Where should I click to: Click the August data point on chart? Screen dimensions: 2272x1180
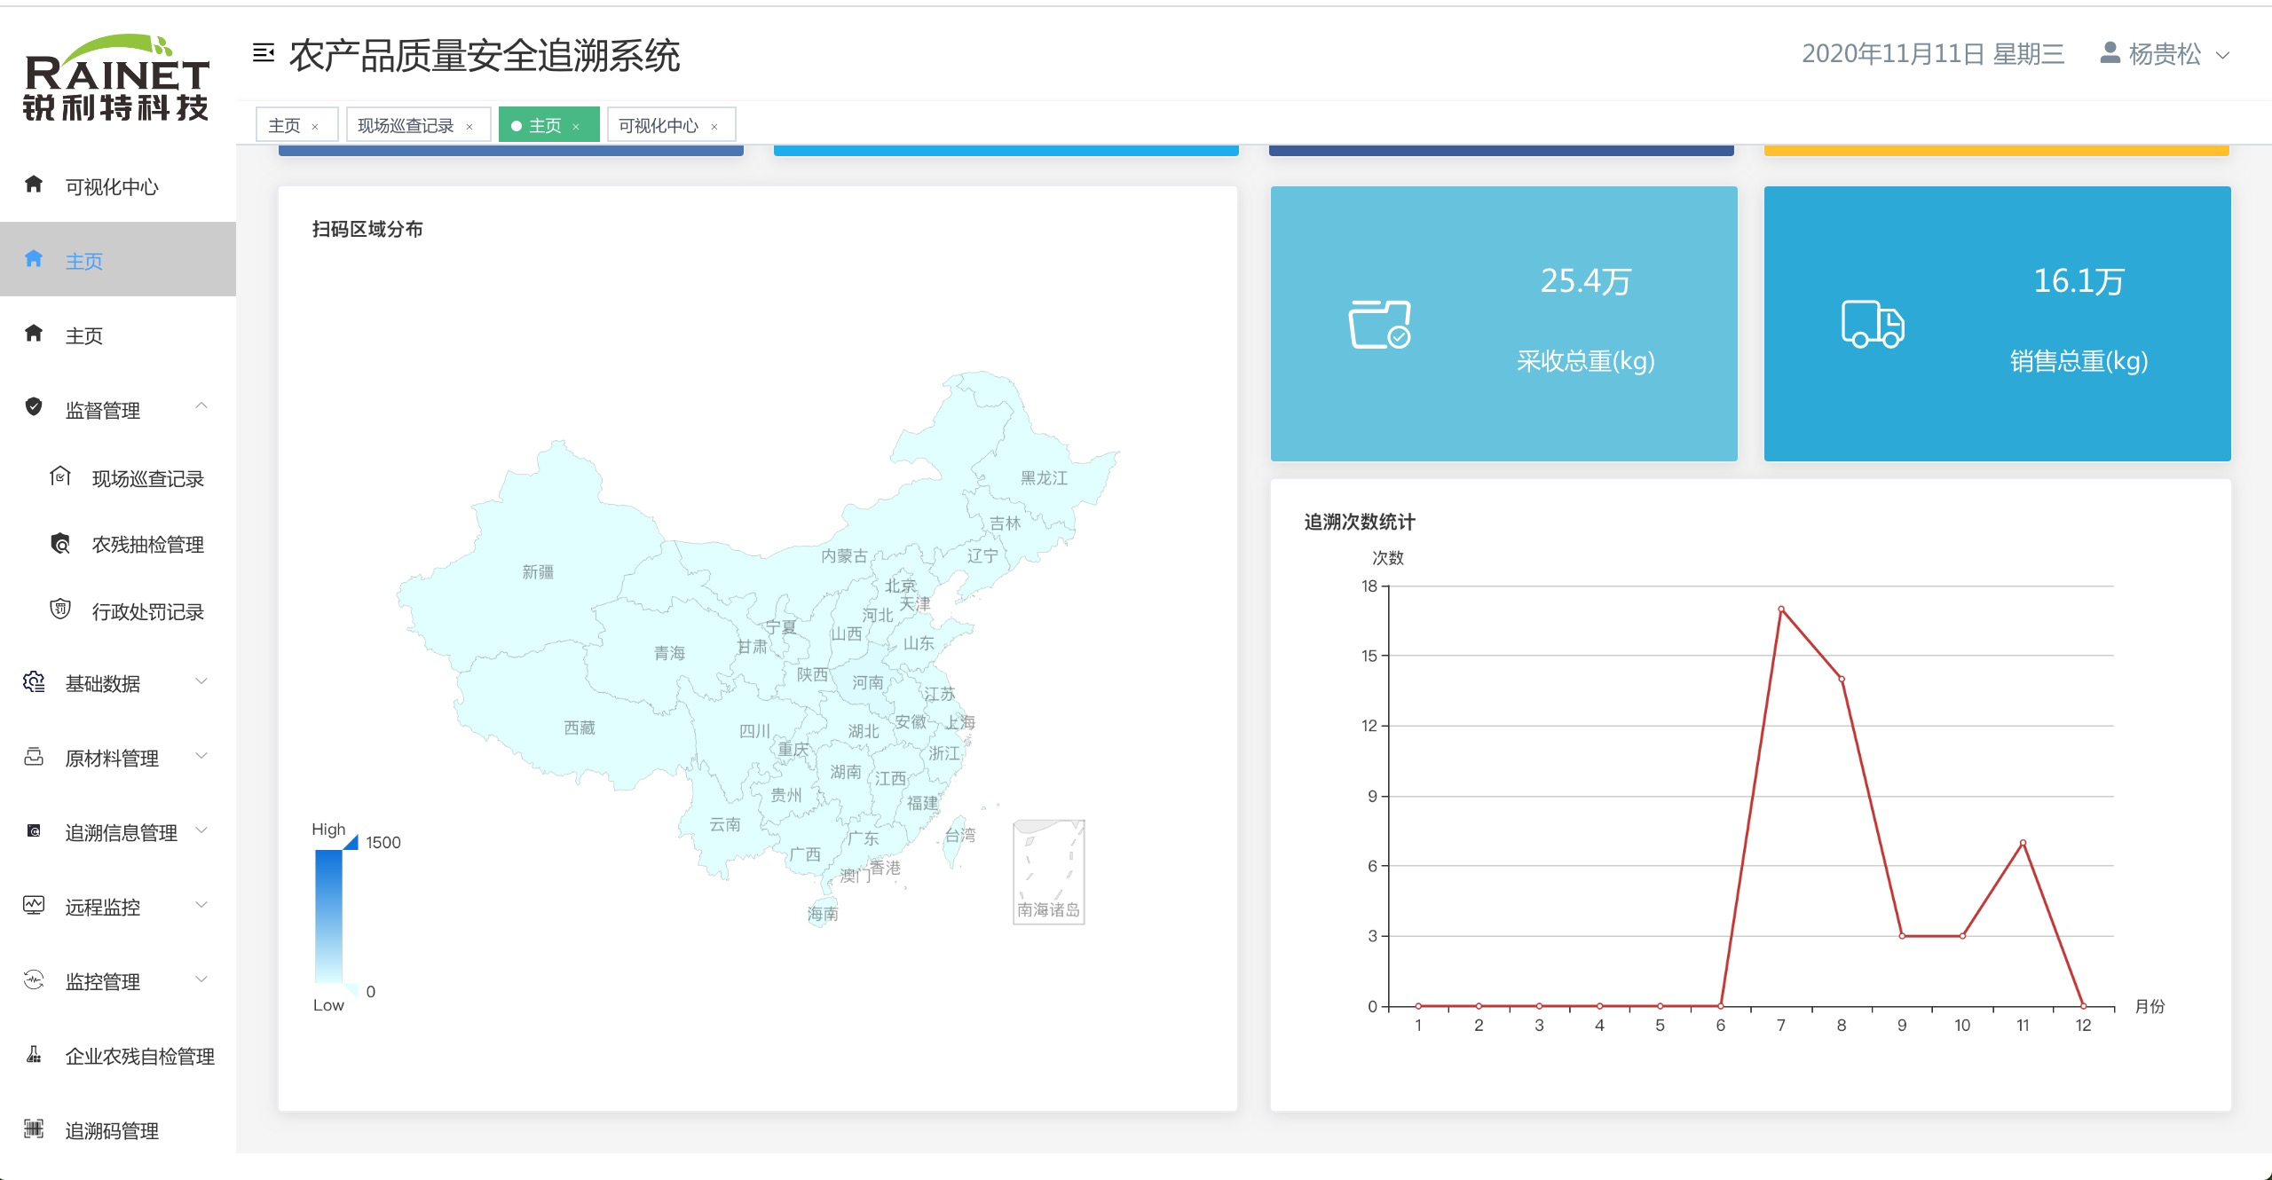(x=1842, y=680)
